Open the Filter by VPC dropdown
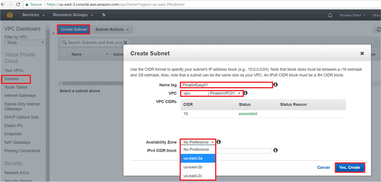 point(25,42)
